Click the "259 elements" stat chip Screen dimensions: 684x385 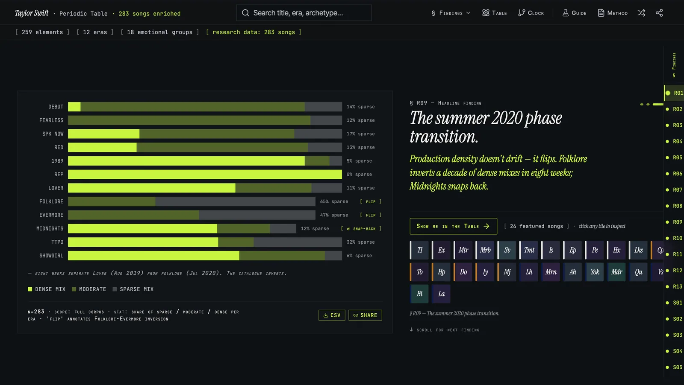42,32
